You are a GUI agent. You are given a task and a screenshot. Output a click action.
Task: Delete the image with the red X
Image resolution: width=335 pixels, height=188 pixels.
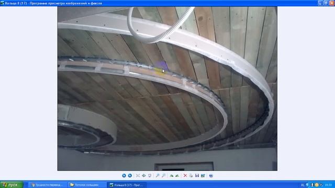[x=185, y=175]
